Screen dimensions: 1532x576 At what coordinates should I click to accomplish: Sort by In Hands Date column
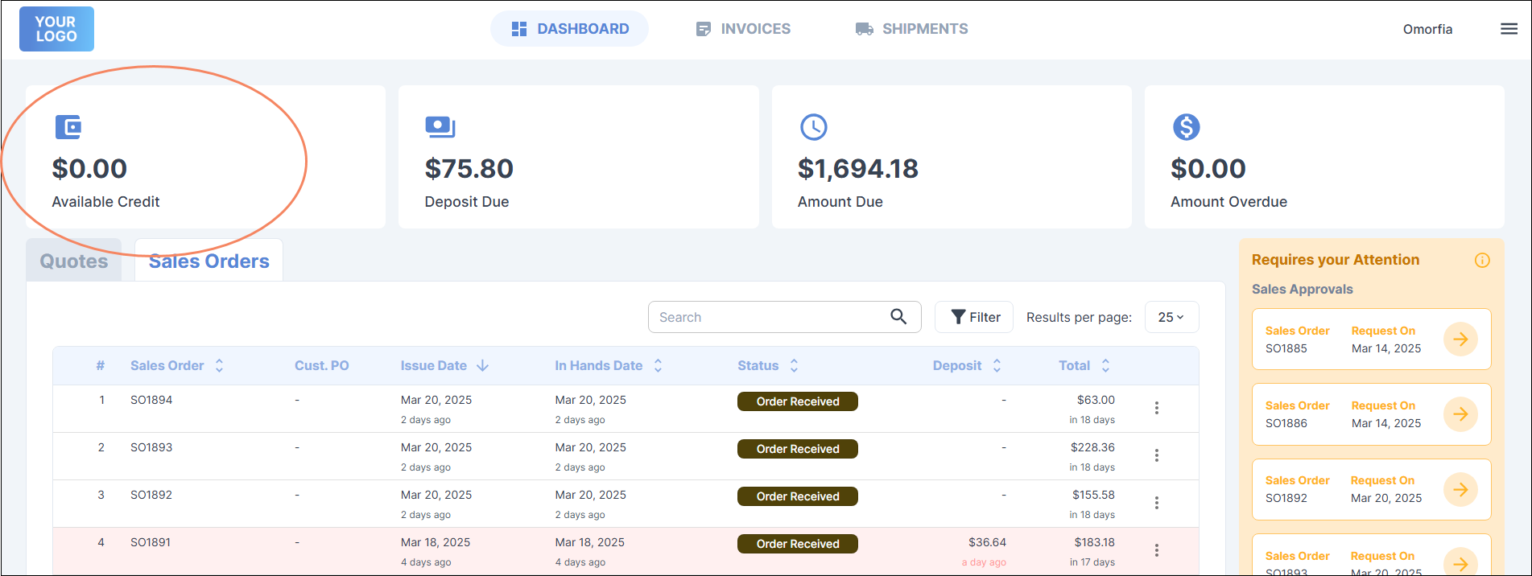[609, 365]
